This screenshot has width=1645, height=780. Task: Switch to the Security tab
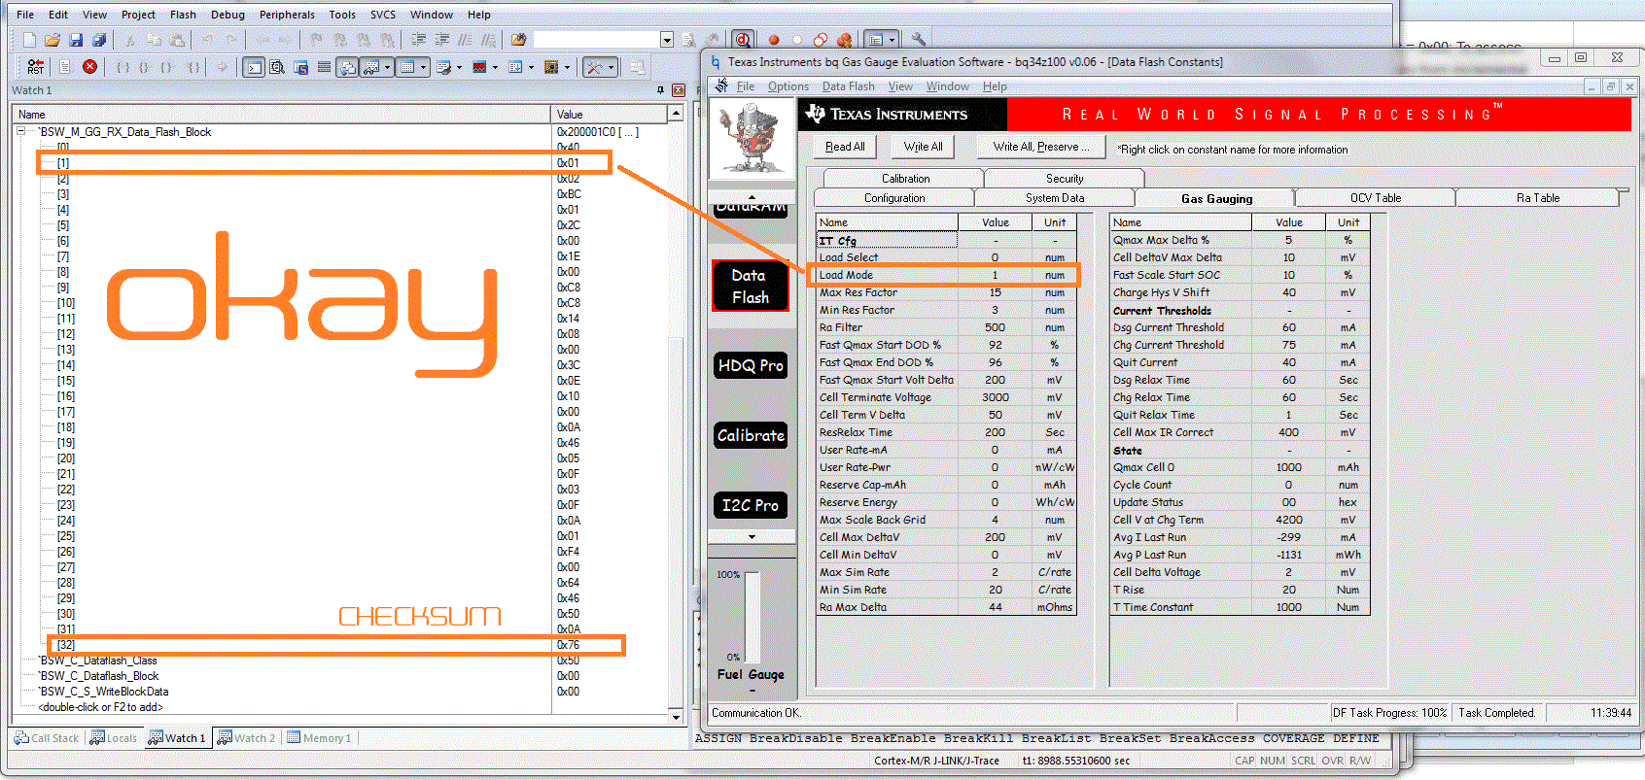(1065, 179)
